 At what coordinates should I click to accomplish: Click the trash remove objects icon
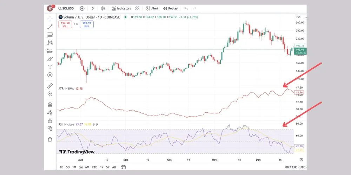pyautogui.click(x=50, y=140)
